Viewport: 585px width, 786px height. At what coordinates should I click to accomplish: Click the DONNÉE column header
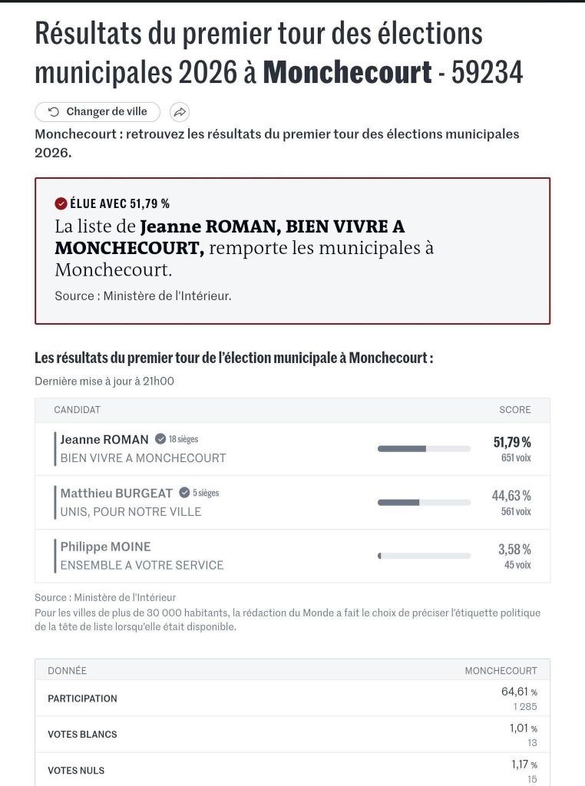[x=67, y=670]
